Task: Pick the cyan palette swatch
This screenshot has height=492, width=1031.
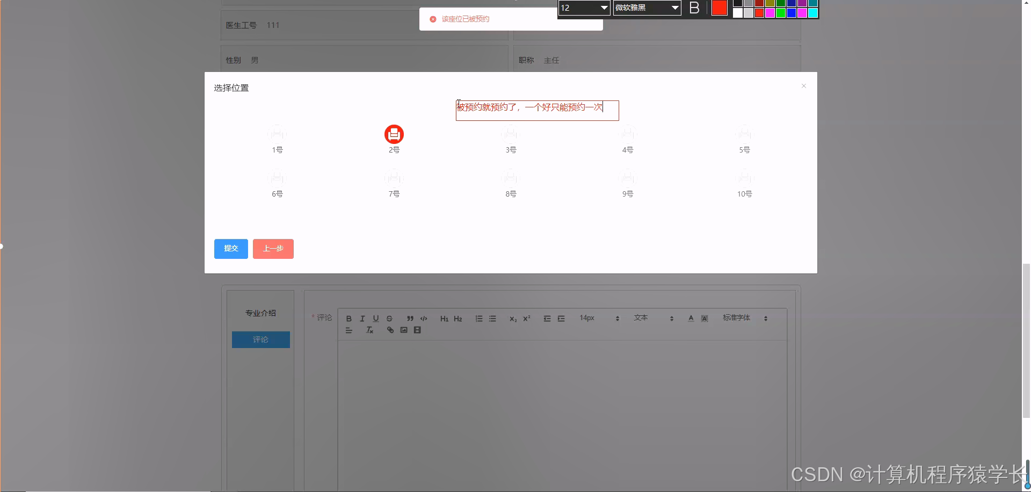Action: click(x=813, y=13)
